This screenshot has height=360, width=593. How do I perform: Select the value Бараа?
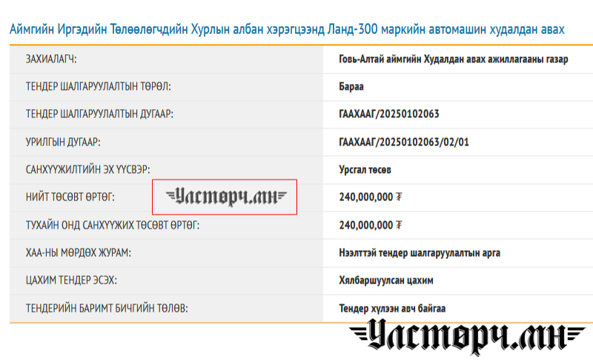(351, 87)
